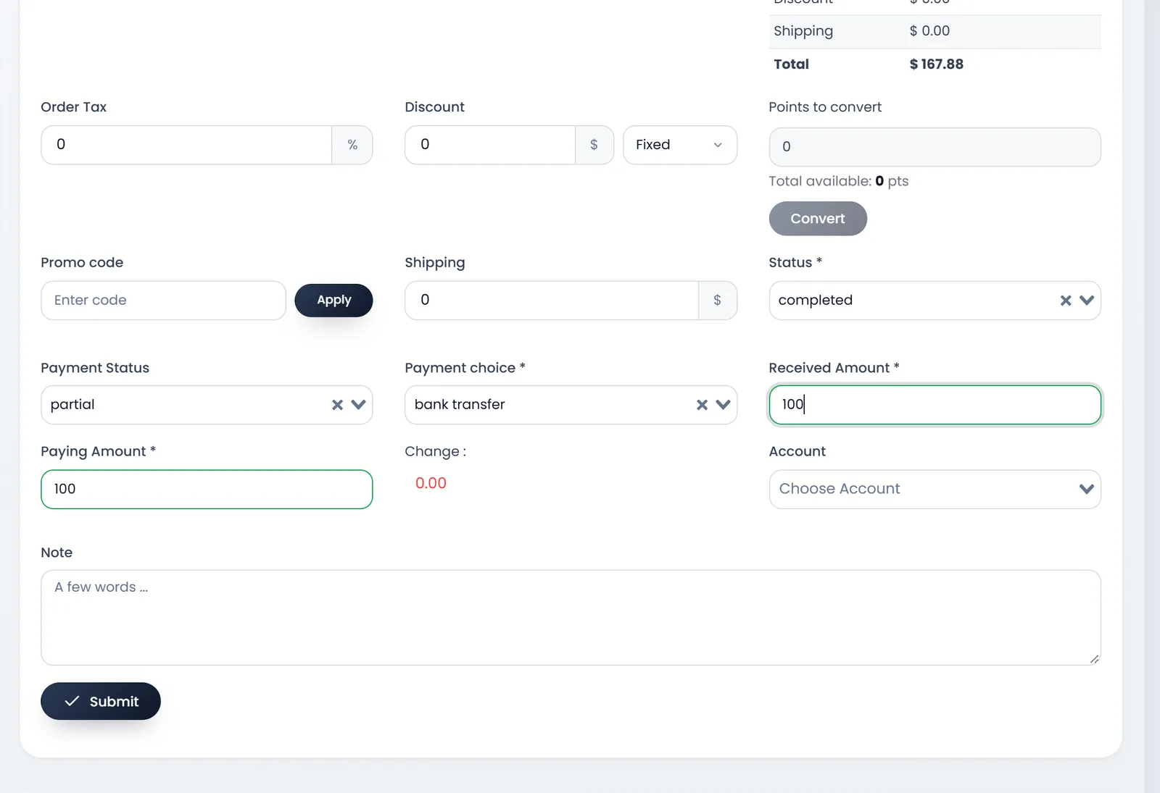Focus the Shipping cost input
This screenshot has width=1160, height=793.
[x=552, y=301]
